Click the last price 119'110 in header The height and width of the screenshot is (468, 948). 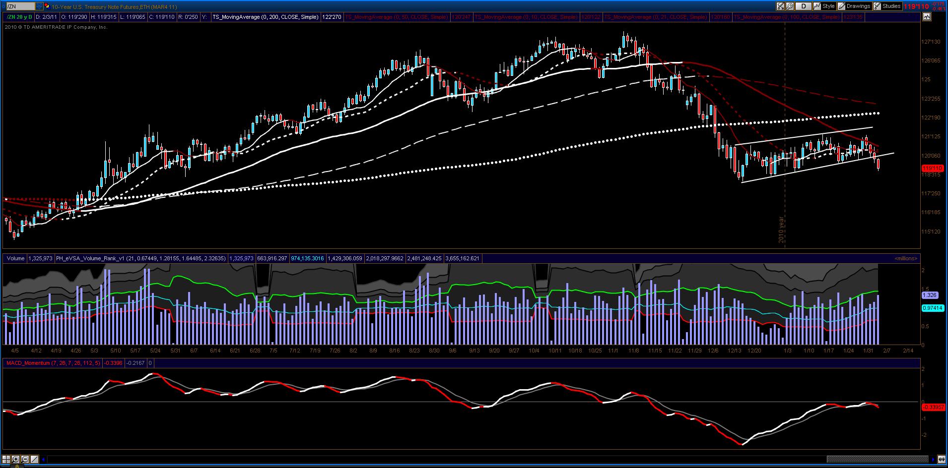(917, 6)
